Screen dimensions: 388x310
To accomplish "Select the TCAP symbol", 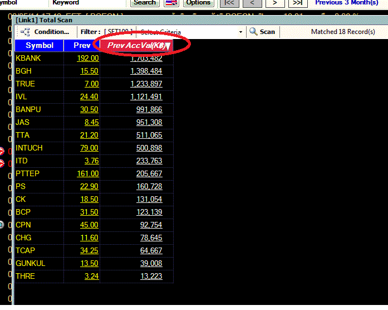I will [x=25, y=250].
